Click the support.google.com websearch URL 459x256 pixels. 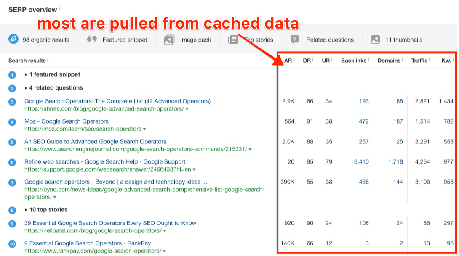click(108, 169)
